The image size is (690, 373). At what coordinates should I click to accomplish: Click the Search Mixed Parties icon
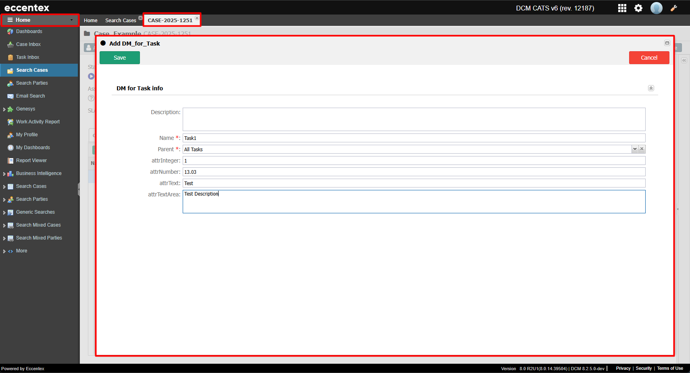click(x=10, y=238)
